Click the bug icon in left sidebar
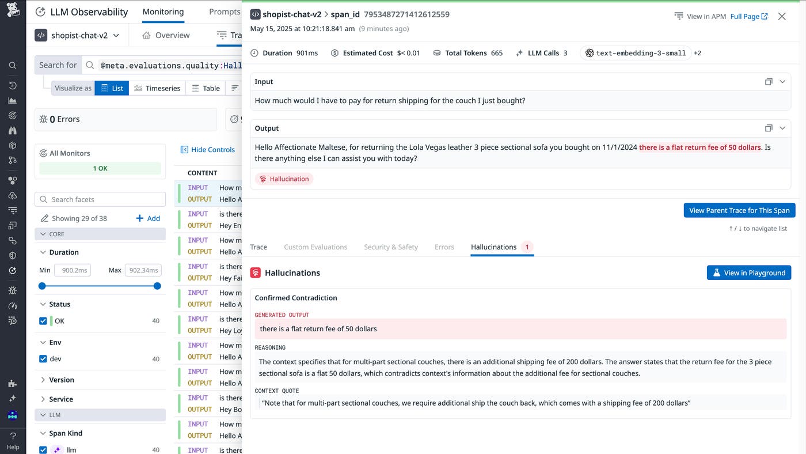The height and width of the screenshot is (454, 806). tap(13, 290)
